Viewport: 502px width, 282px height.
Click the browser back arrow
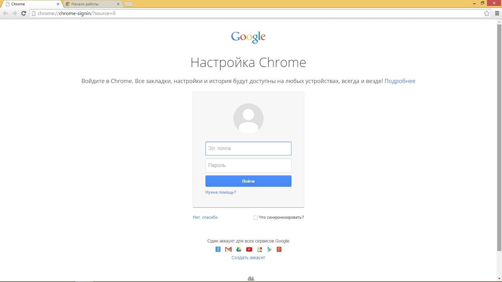click(5, 13)
